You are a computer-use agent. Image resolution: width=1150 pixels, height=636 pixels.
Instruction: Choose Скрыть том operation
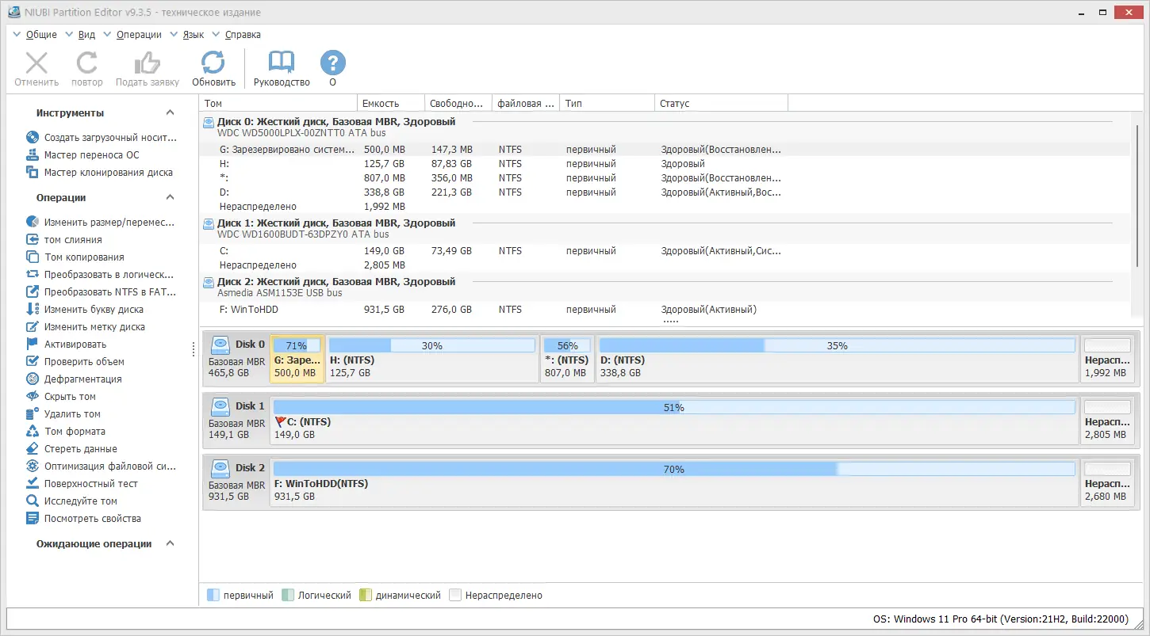pyautogui.click(x=61, y=397)
